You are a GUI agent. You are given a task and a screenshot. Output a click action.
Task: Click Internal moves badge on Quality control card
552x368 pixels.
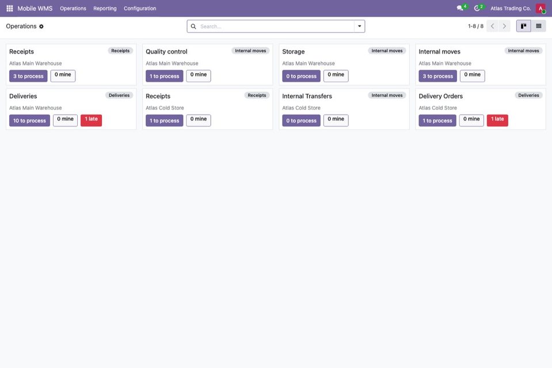click(250, 51)
